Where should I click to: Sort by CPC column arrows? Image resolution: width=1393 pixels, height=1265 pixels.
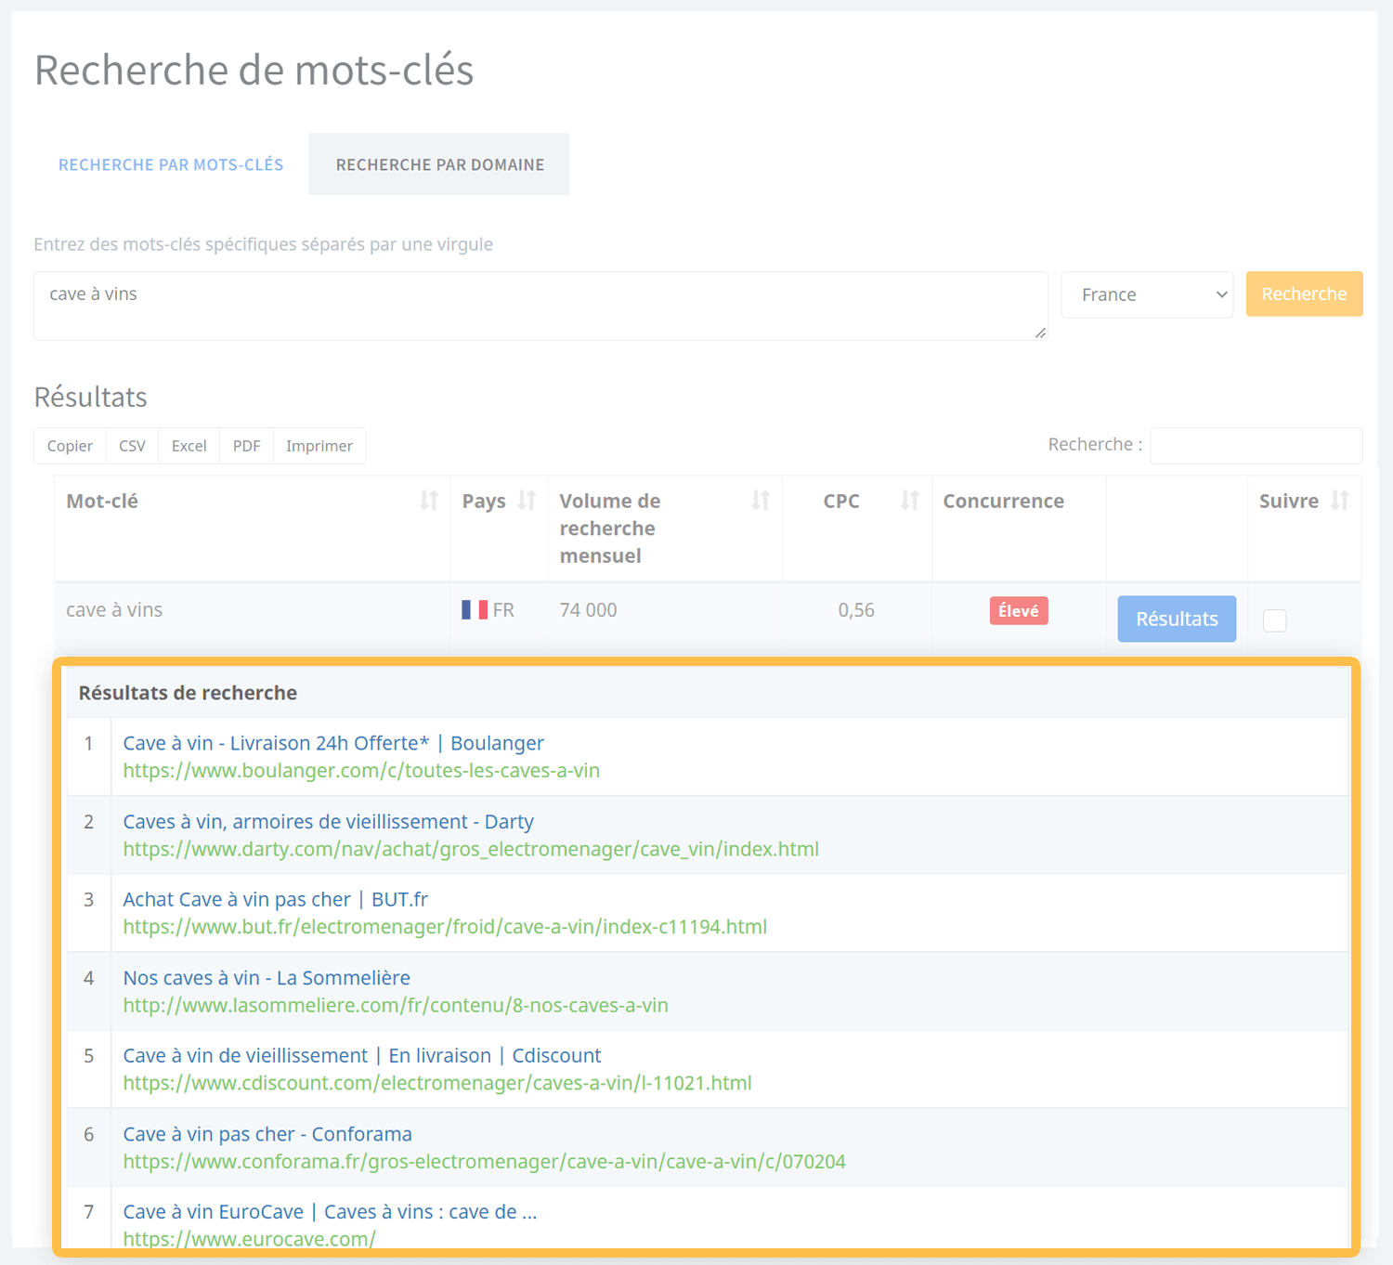(909, 502)
